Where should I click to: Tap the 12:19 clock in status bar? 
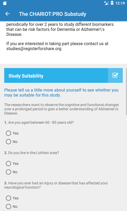click(x=120, y=3)
